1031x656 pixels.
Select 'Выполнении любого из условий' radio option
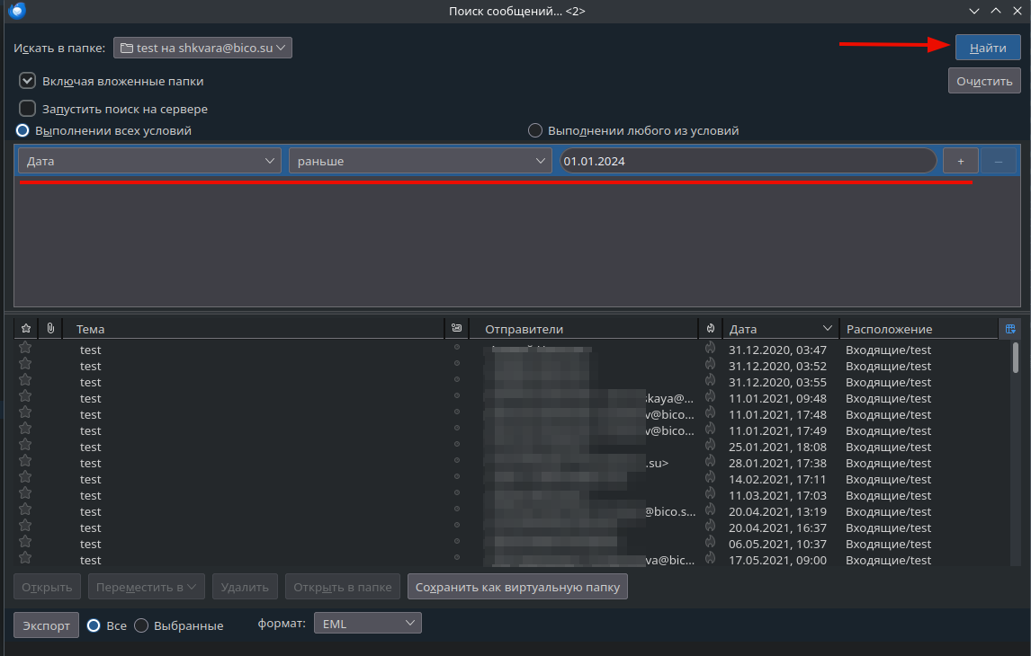pyautogui.click(x=535, y=130)
